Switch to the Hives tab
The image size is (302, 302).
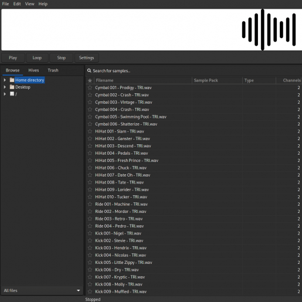[33, 70]
